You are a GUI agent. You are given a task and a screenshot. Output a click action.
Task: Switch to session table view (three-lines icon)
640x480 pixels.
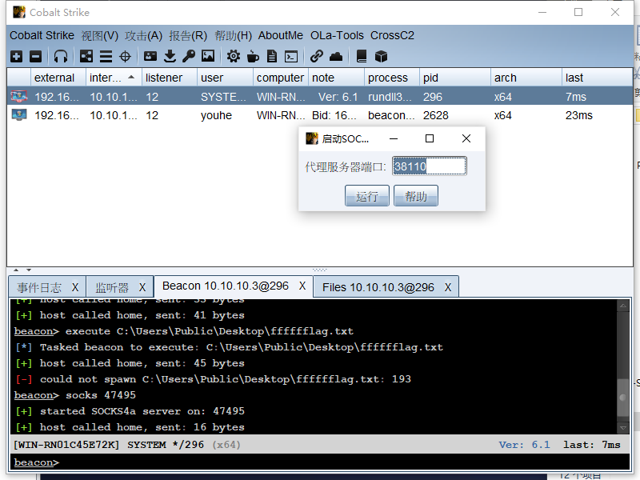[x=106, y=56]
